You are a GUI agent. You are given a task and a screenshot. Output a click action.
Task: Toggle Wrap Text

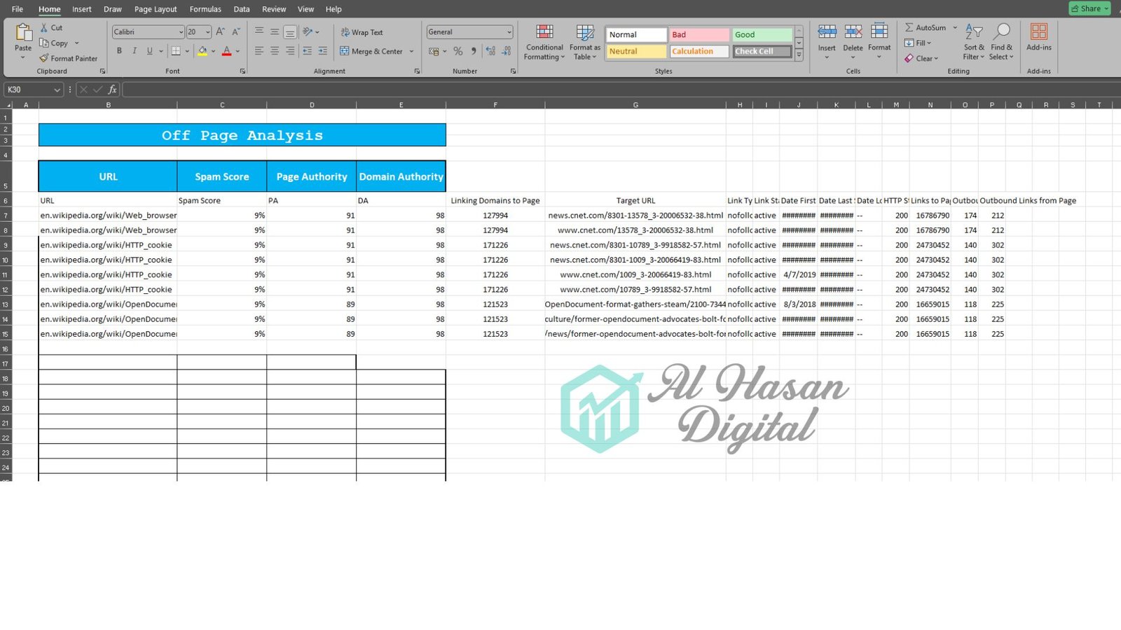[362, 32]
